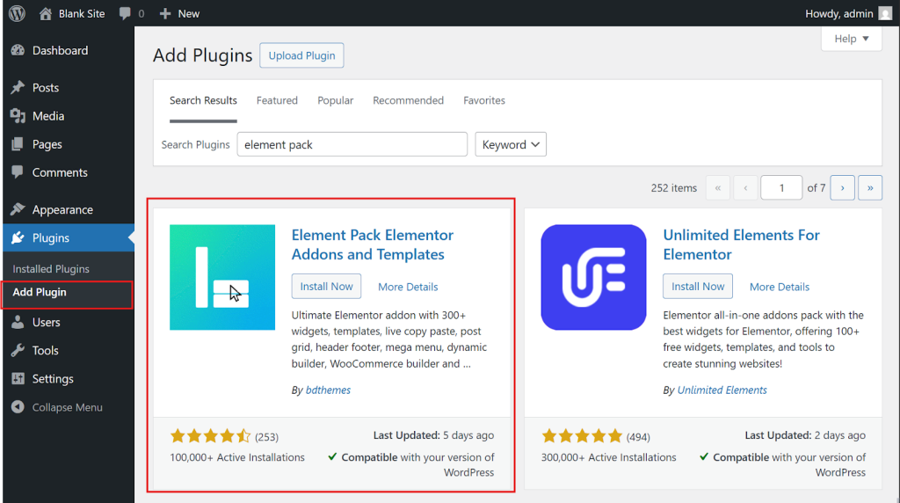The height and width of the screenshot is (503, 900).
Task: Click the Comments speech bubble sidebar icon
Action: coord(18,172)
